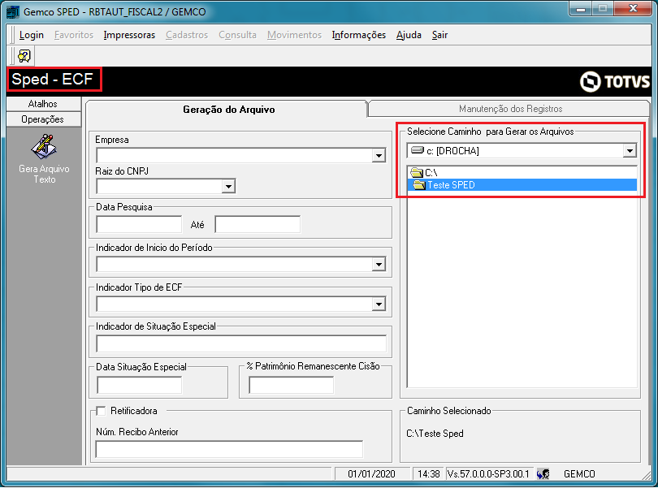The width and height of the screenshot is (658, 488).
Task: Select the Teste SPED folder row
Action: pyautogui.click(x=522, y=185)
